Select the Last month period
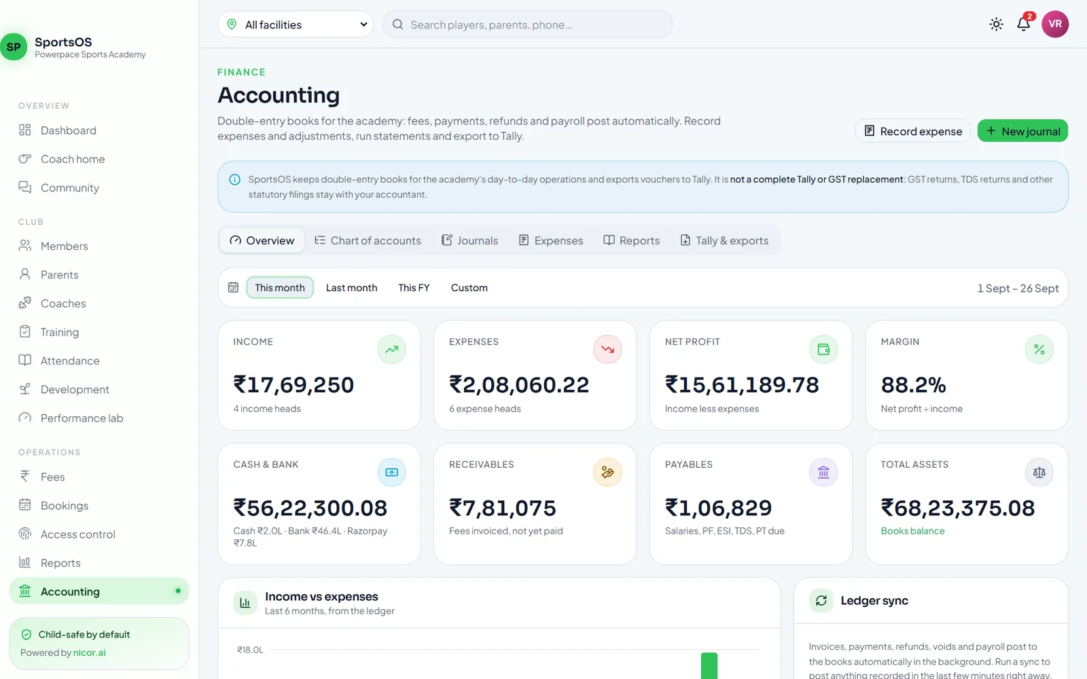Image resolution: width=1087 pixels, height=679 pixels. pyautogui.click(x=351, y=288)
